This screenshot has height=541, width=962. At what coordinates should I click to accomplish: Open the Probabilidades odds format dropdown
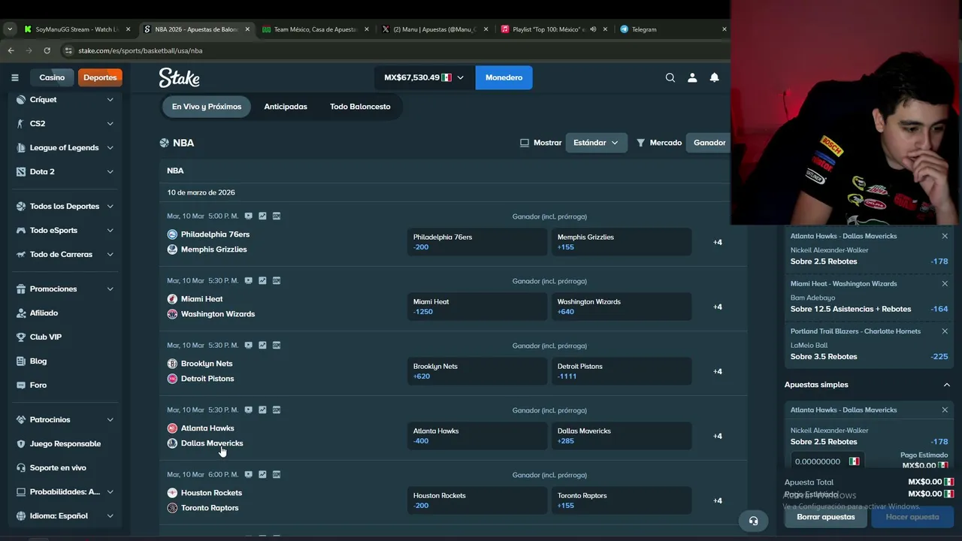(64, 491)
